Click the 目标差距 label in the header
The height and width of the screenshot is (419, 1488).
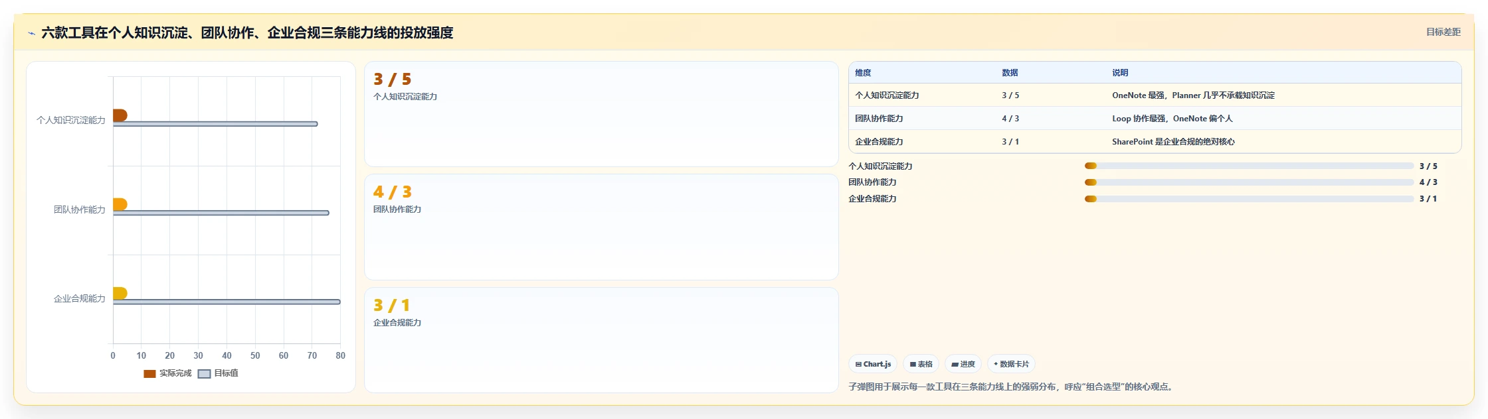point(1443,32)
